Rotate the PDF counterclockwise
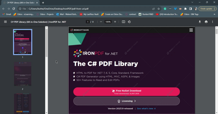 point(129,22)
